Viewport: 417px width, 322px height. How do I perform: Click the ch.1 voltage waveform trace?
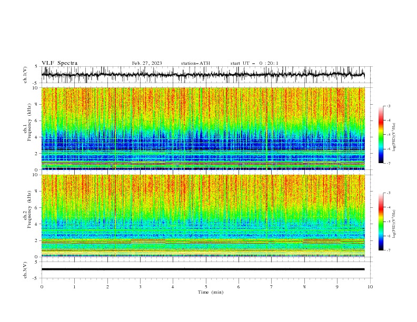pyautogui.click(x=203, y=75)
